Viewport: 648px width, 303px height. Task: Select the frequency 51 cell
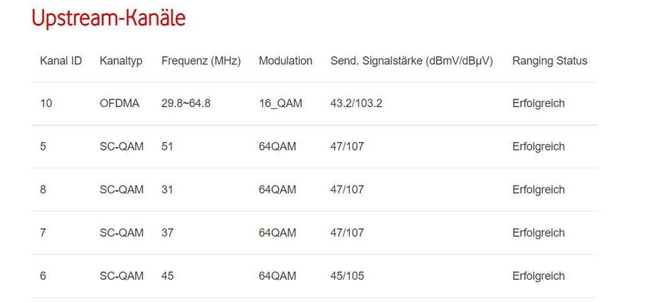167,147
